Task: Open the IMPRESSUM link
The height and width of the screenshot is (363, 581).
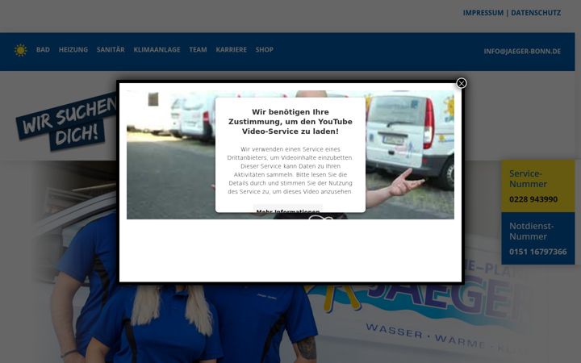Action: tap(483, 13)
